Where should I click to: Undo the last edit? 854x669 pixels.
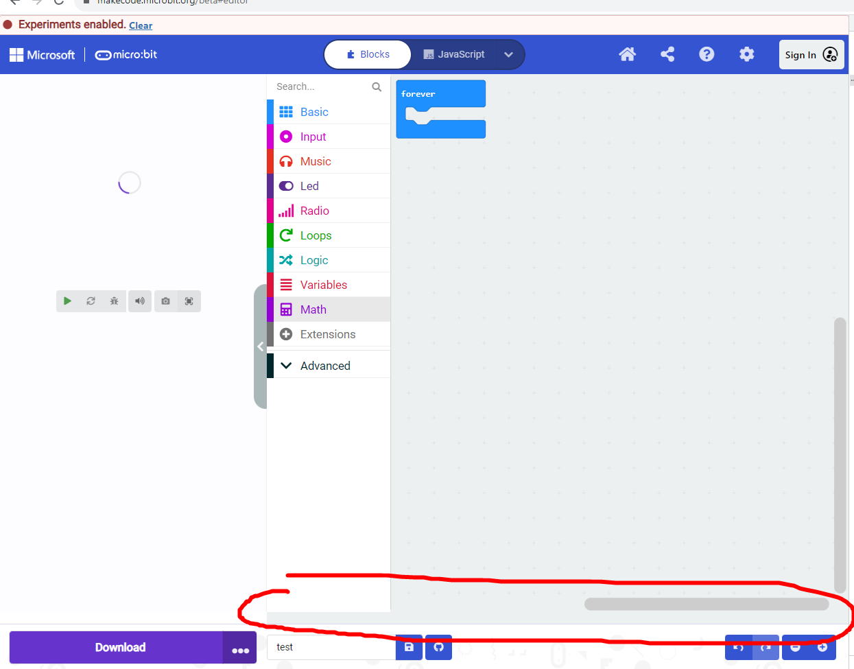coord(738,647)
